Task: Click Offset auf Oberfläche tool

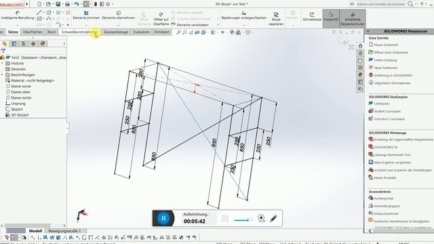Action: point(161,19)
